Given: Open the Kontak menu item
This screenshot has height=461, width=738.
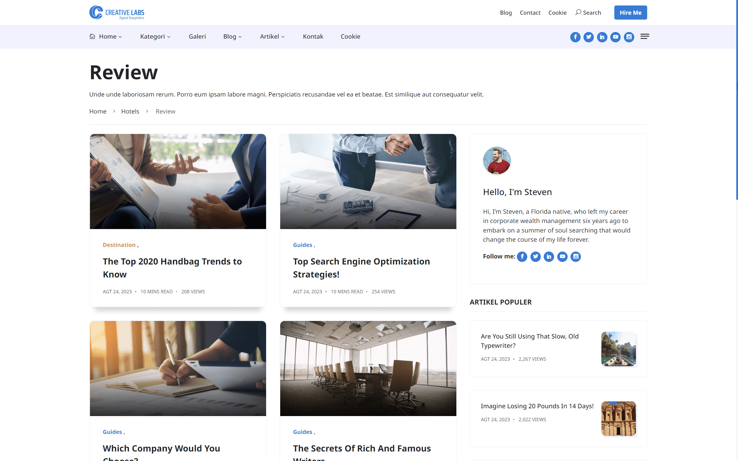Looking at the screenshot, I should pyautogui.click(x=313, y=37).
